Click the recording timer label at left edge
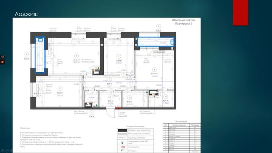The width and height of the screenshot is (272, 153). [2, 57]
